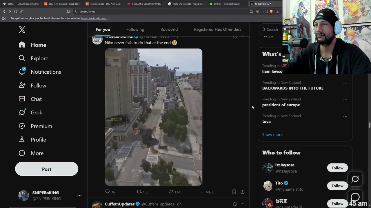Repost the post with 103 reposts

[142, 192]
